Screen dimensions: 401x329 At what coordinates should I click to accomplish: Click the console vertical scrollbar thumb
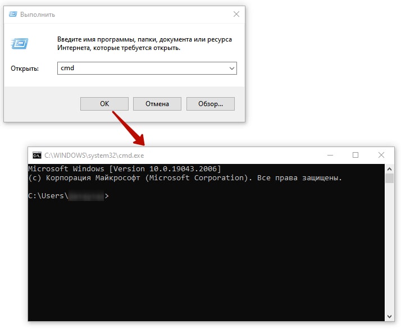390,179
